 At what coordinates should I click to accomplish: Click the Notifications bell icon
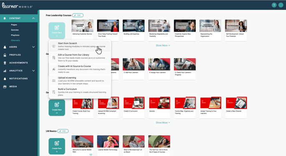point(5,79)
